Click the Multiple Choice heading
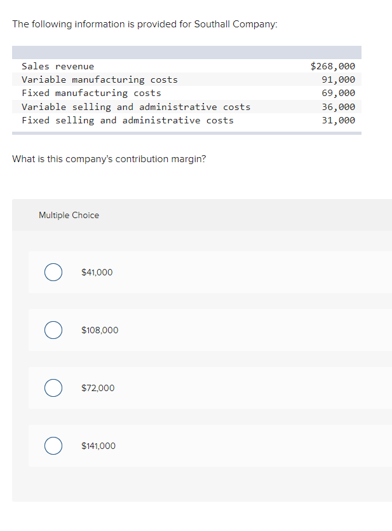392x531 pixels. click(x=69, y=215)
